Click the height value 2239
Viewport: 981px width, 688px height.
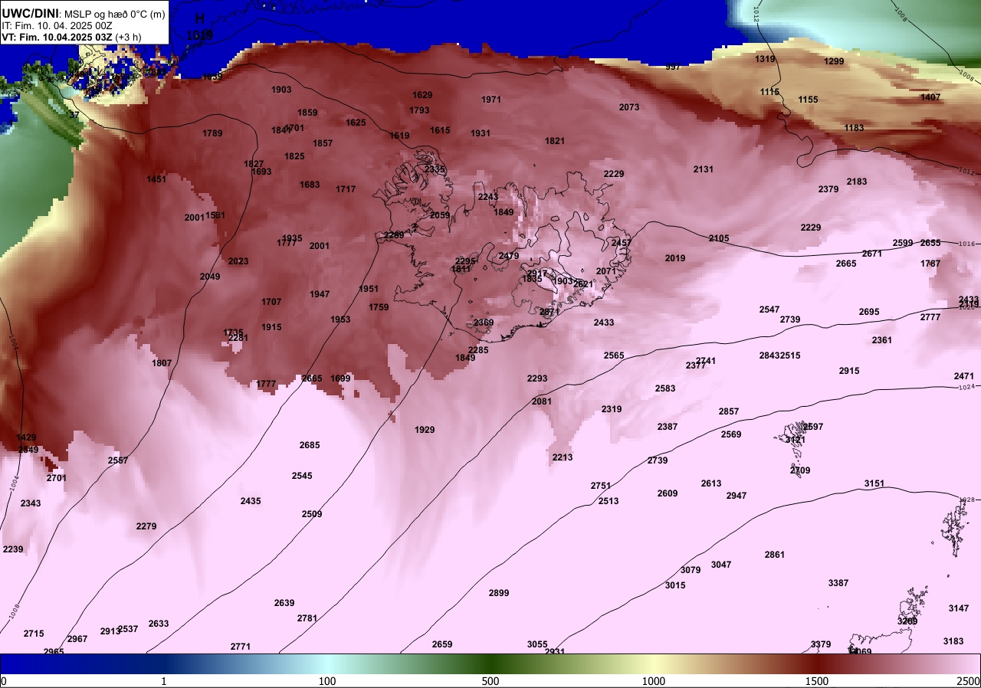pyautogui.click(x=13, y=549)
